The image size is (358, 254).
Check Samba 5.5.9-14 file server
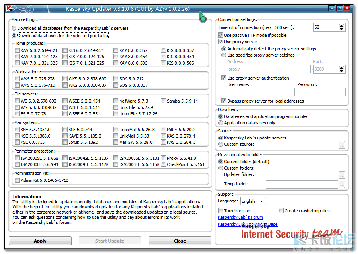[163, 101]
